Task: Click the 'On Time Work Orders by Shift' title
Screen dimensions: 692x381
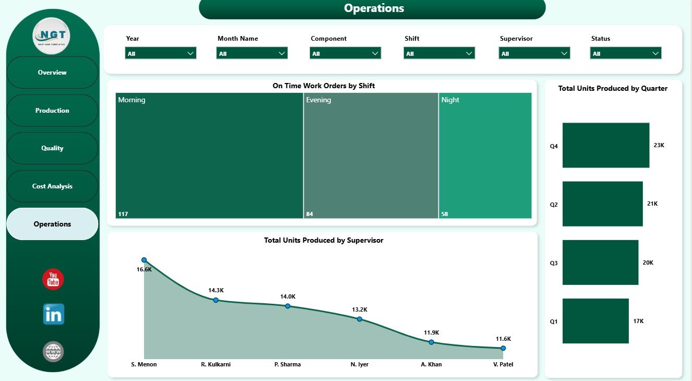Action: (324, 86)
